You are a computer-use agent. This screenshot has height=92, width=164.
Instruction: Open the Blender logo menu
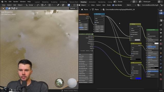click(2, 2)
